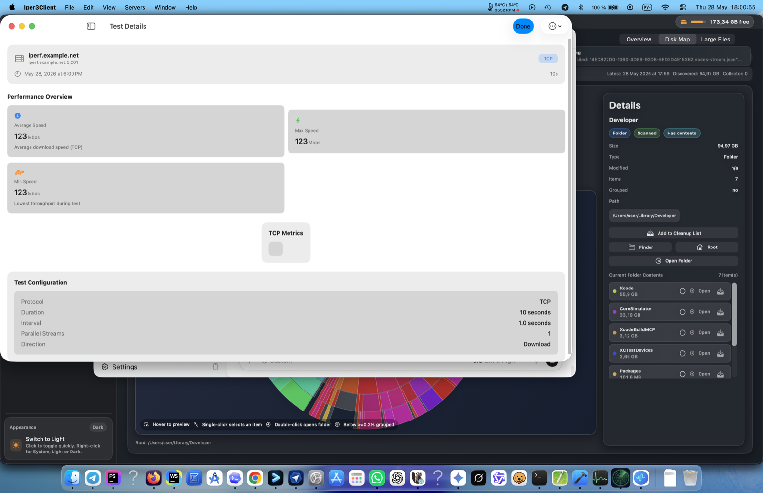Add XcodeBuildMCP to cleanup via tray icon
The width and height of the screenshot is (763, 493).
click(x=721, y=333)
